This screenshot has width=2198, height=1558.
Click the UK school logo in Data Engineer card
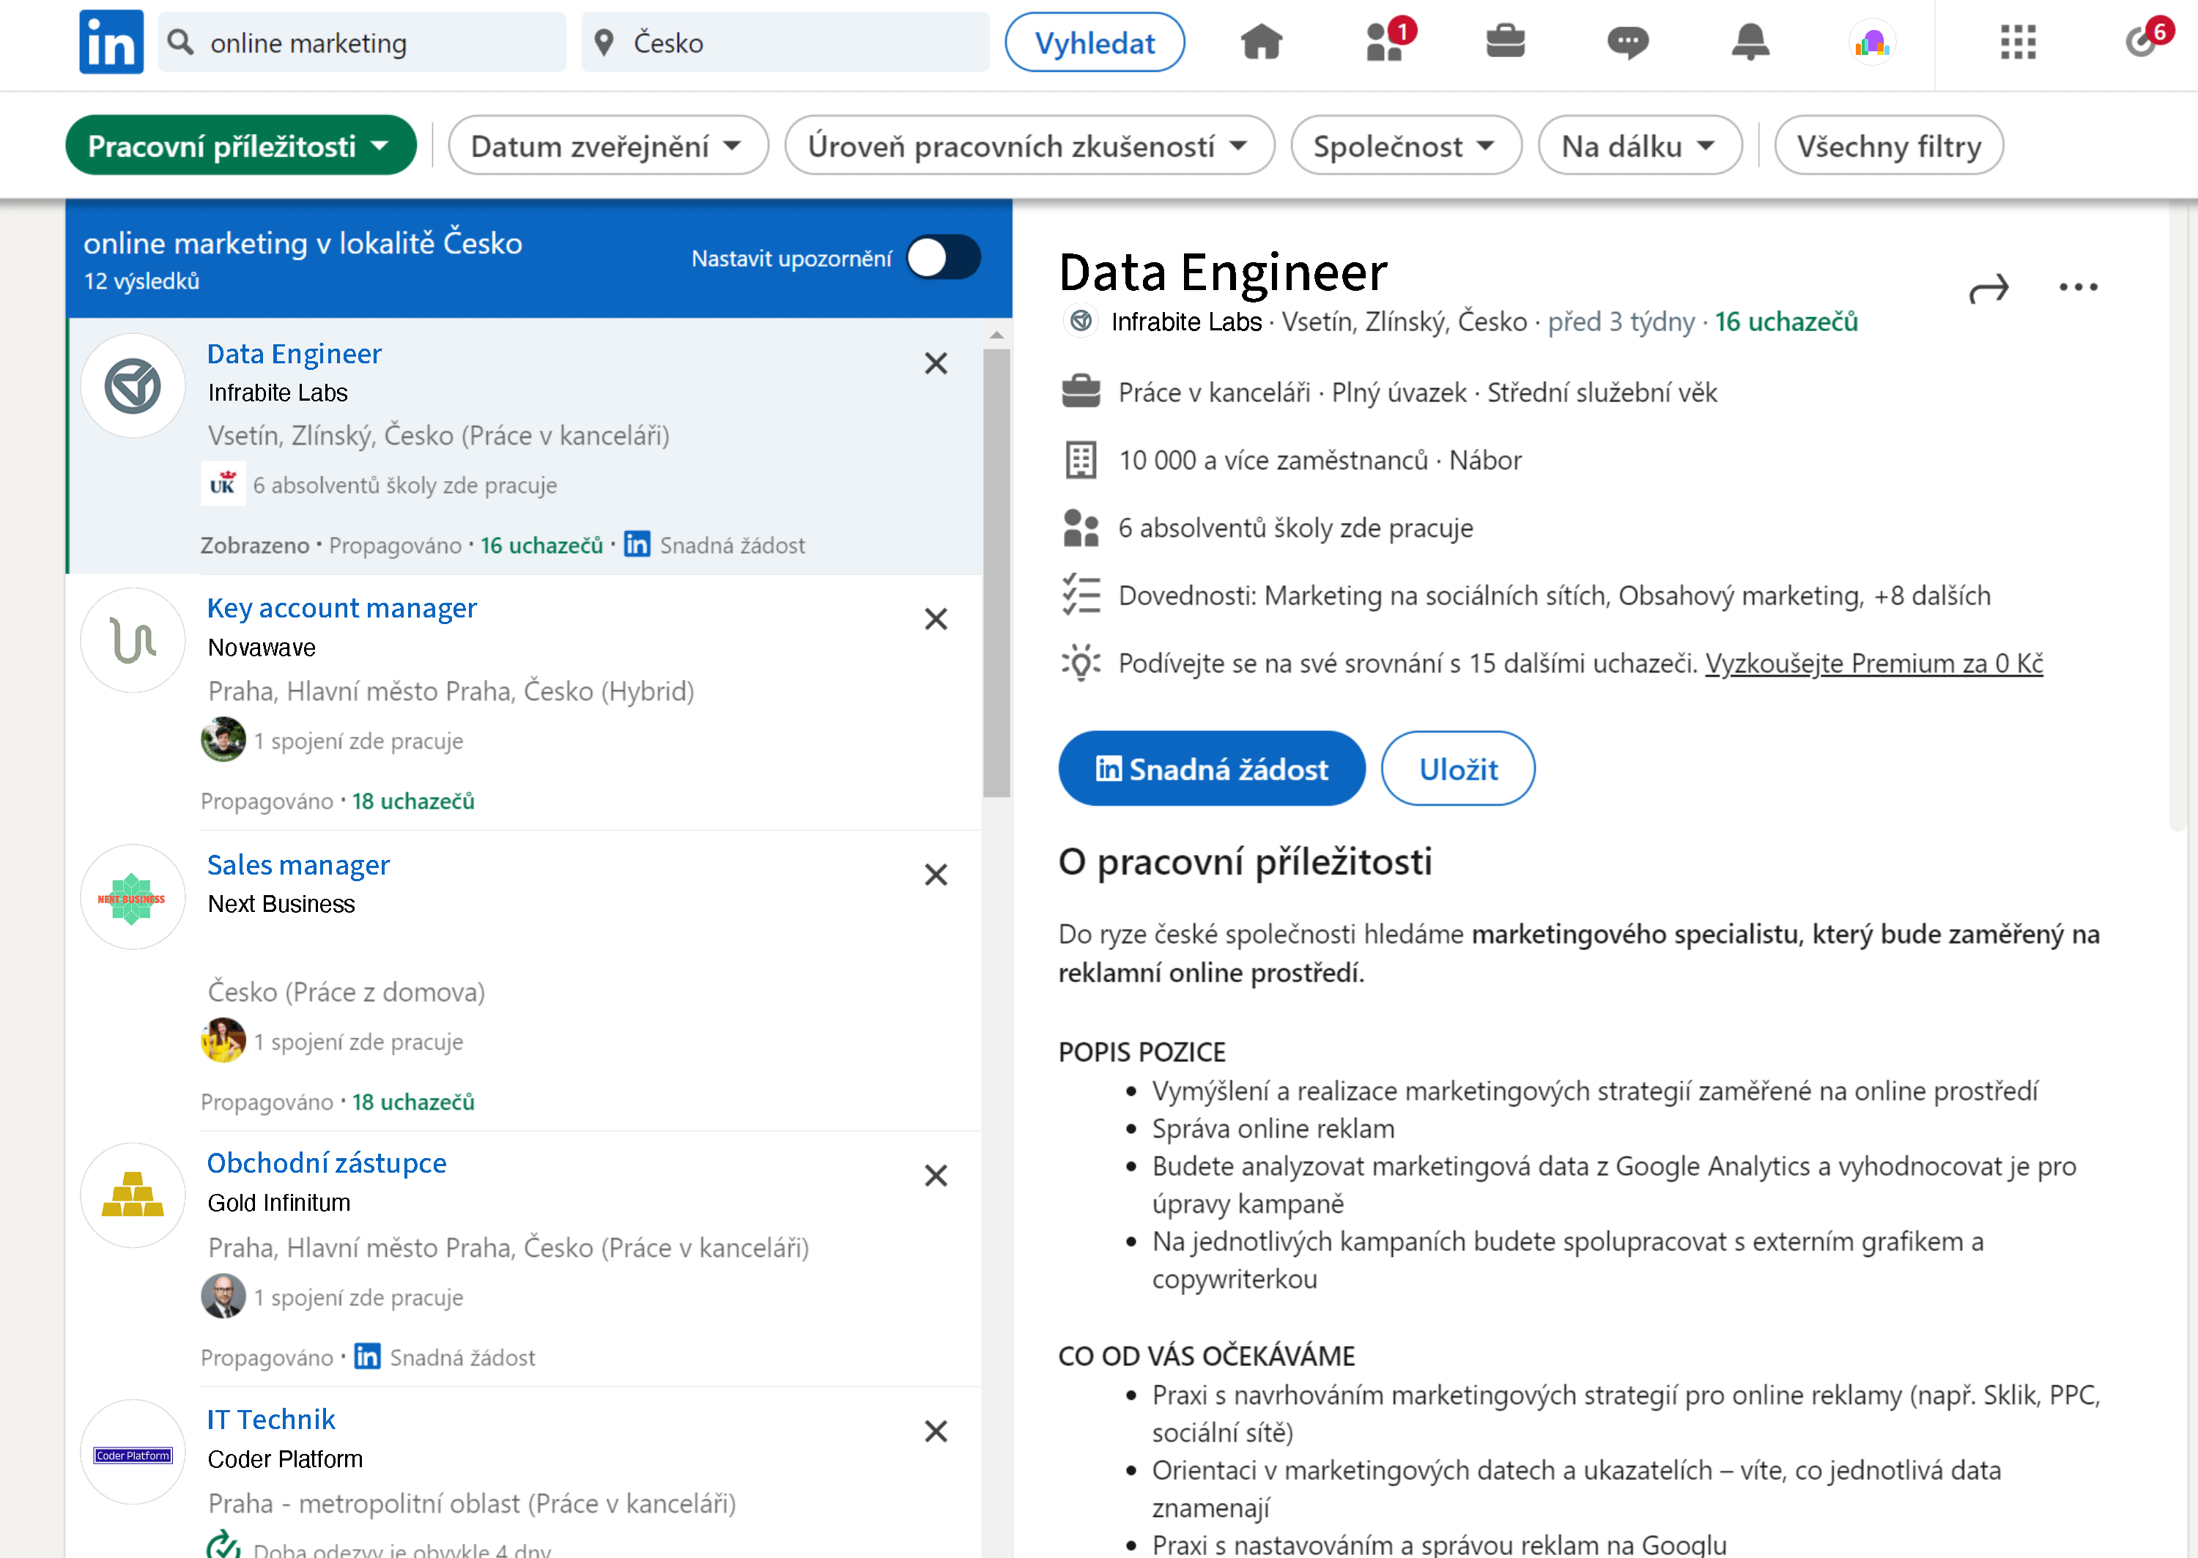point(223,484)
